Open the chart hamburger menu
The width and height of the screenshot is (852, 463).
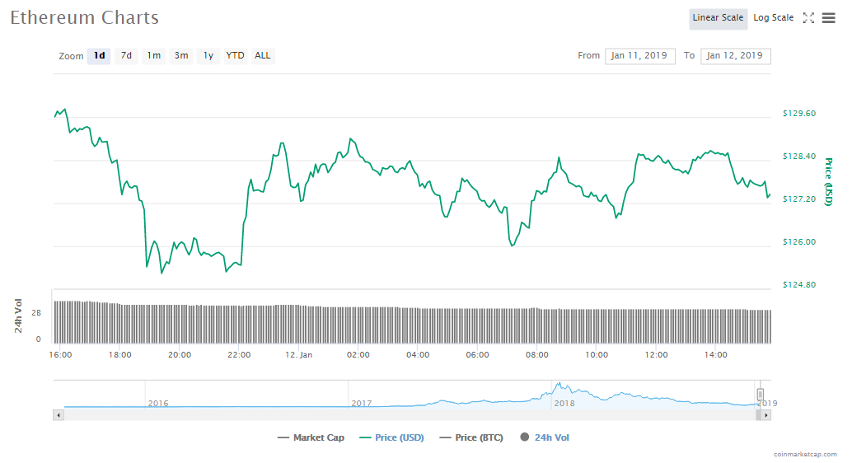829,18
